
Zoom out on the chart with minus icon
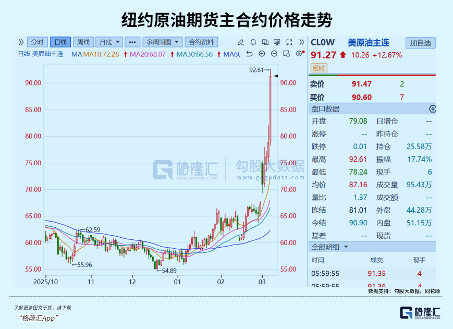coord(274,54)
